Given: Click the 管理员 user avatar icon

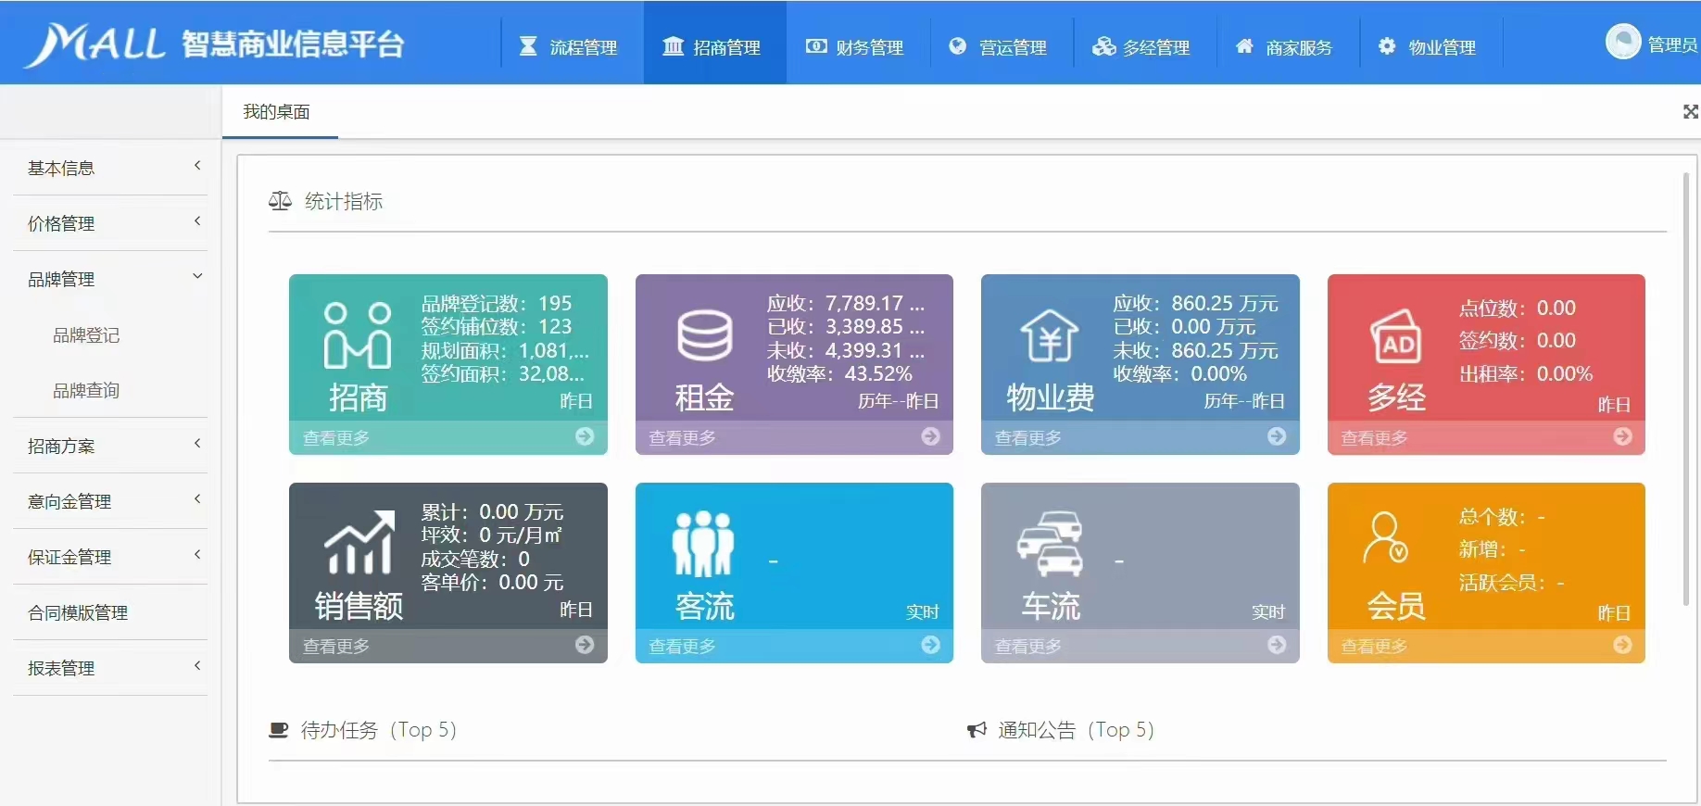Looking at the screenshot, I should (x=1623, y=42).
